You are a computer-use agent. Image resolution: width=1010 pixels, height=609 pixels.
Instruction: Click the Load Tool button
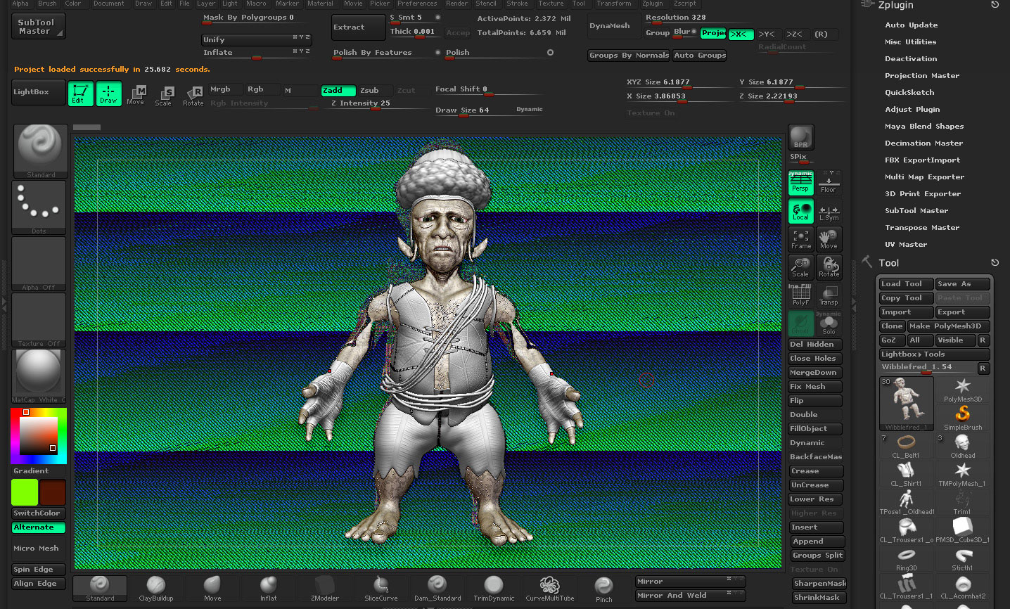click(906, 284)
